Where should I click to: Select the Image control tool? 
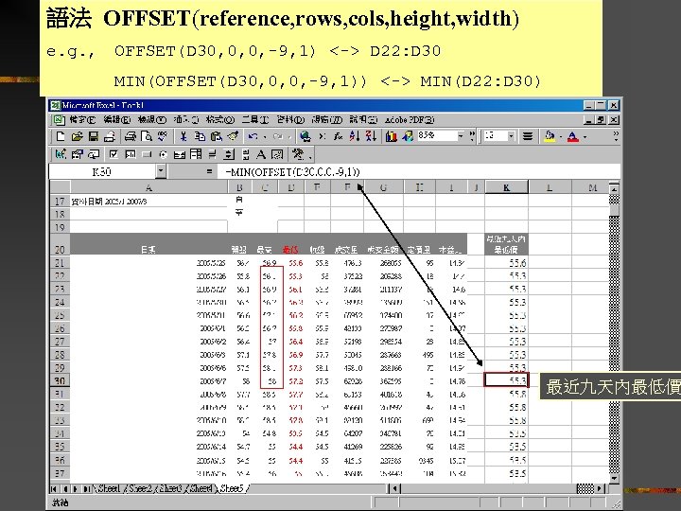(277, 154)
